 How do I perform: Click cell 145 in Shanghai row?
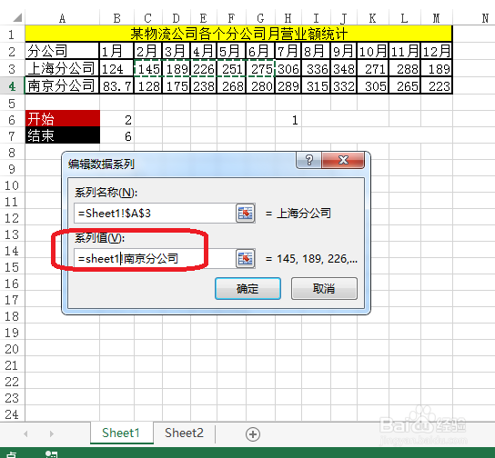[148, 69]
